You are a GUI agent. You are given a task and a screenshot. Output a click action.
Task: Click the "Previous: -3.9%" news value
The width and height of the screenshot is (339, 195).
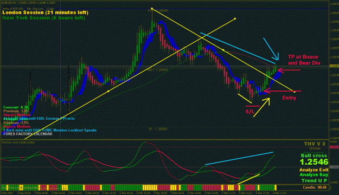click(16, 122)
